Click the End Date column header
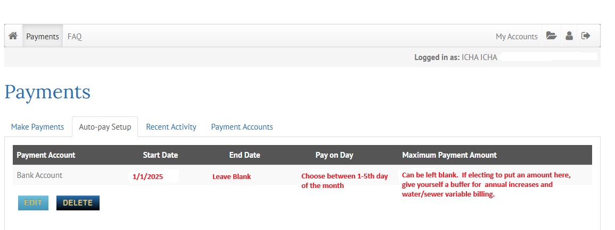This screenshot has height=230, width=615. 244,155
